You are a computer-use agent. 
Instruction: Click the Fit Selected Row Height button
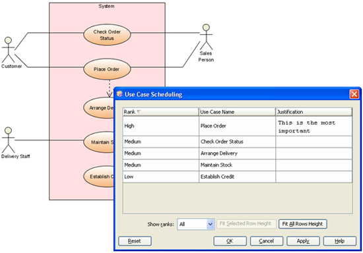pyautogui.click(x=246, y=224)
